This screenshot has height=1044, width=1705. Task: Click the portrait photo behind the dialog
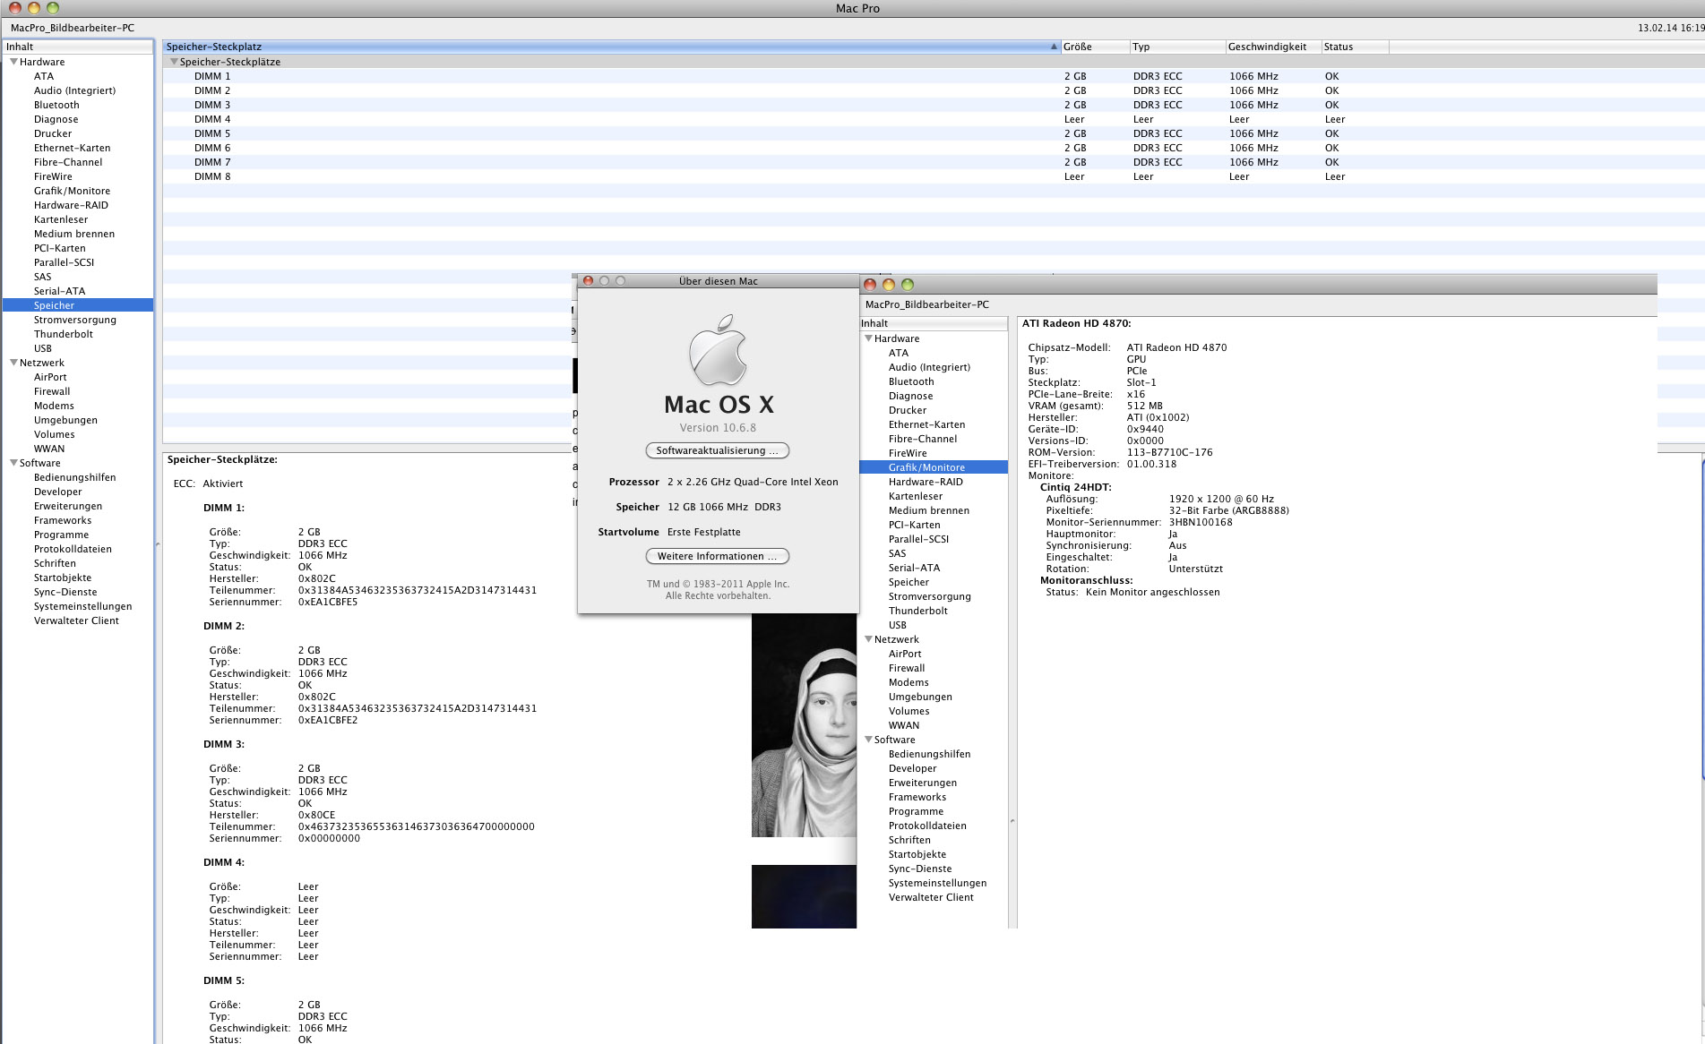pos(804,725)
